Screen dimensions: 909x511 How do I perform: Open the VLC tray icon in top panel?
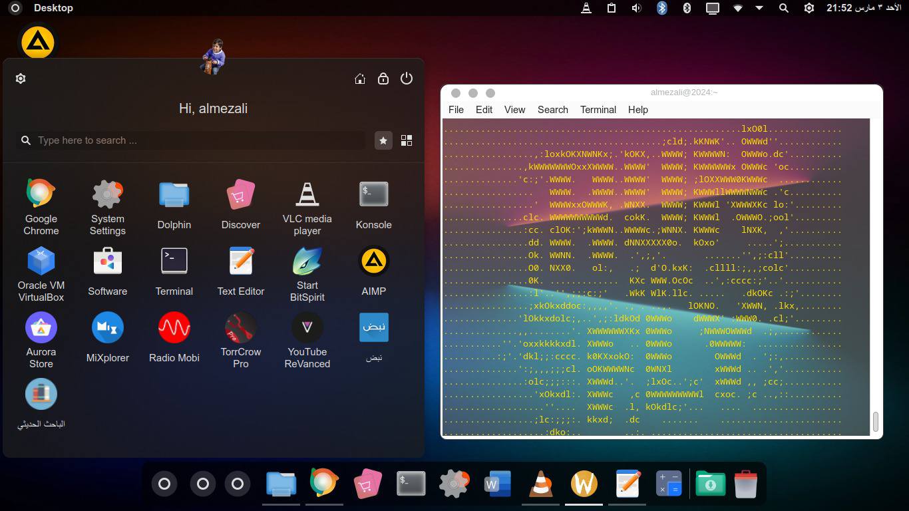tap(586, 8)
